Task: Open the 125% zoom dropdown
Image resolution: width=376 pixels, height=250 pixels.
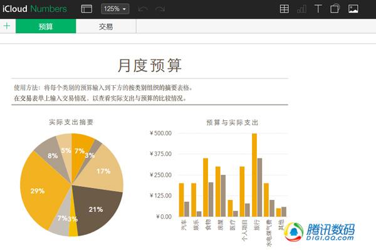Action: pos(115,9)
